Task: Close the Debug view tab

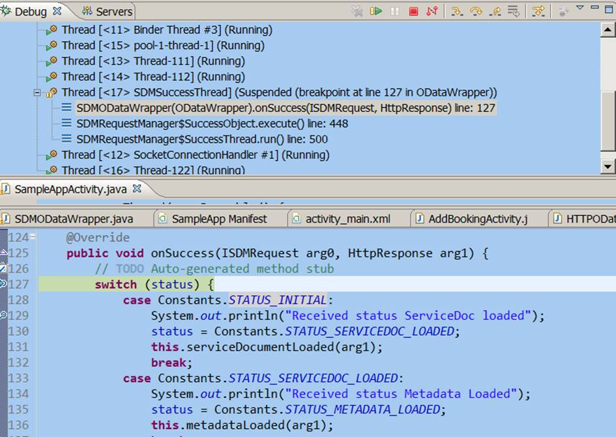Action: (57, 11)
